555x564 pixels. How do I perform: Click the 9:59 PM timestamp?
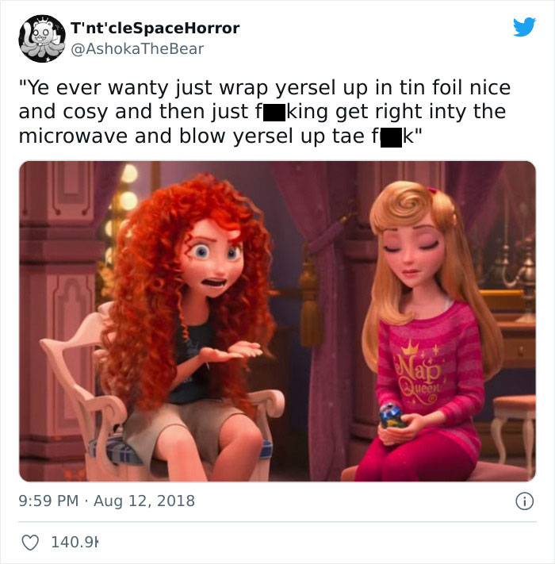click(x=48, y=501)
